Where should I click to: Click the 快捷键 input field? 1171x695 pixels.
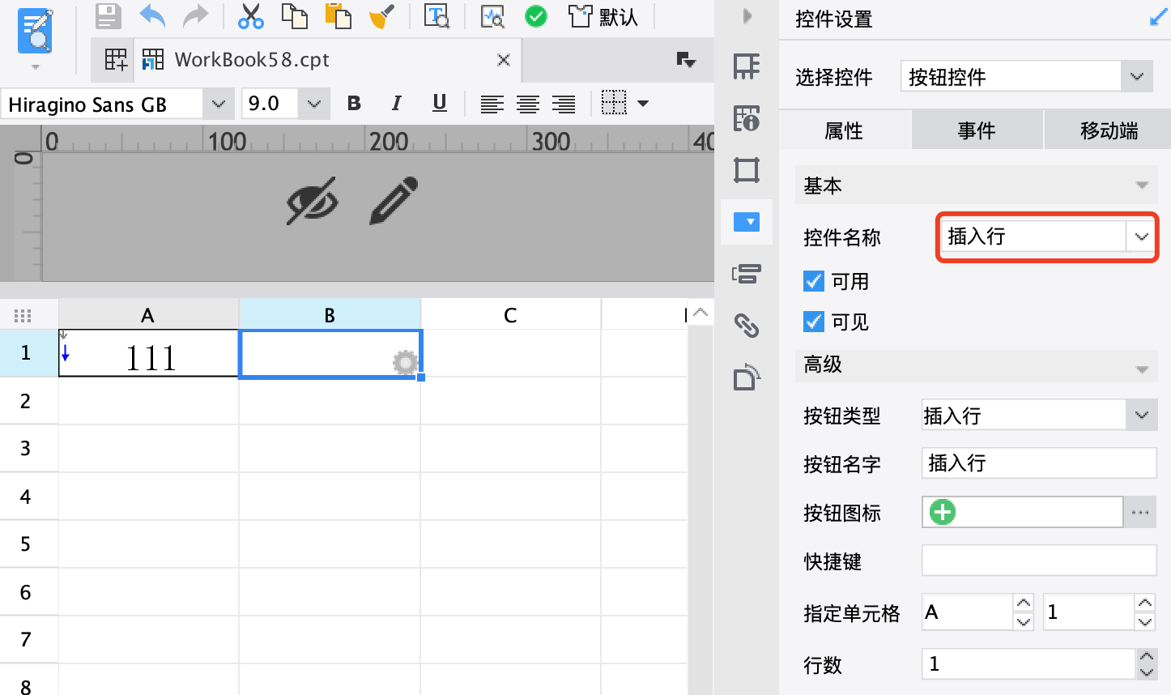[x=1039, y=561]
